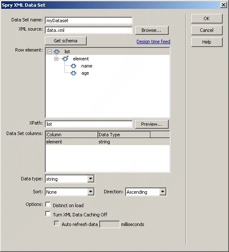
Task: Open the Sort dropdown
Action: click(x=90, y=192)
